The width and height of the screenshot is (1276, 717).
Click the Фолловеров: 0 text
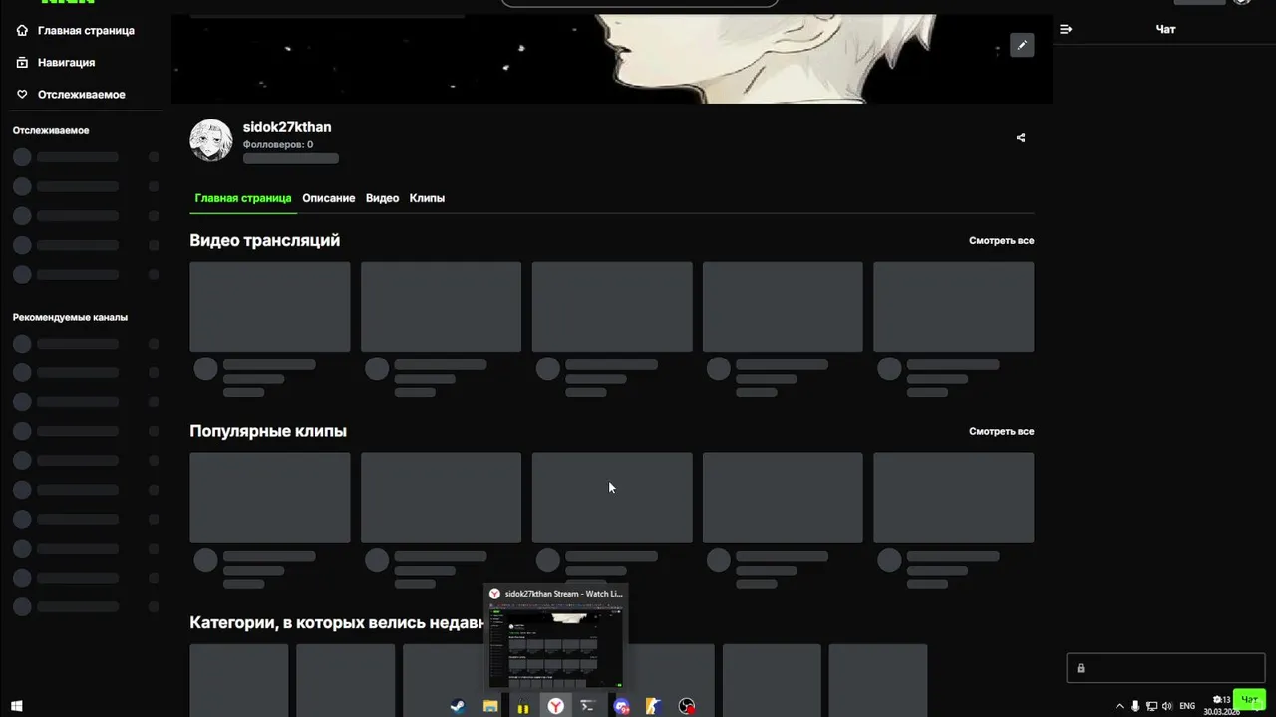tap(278, 144)
